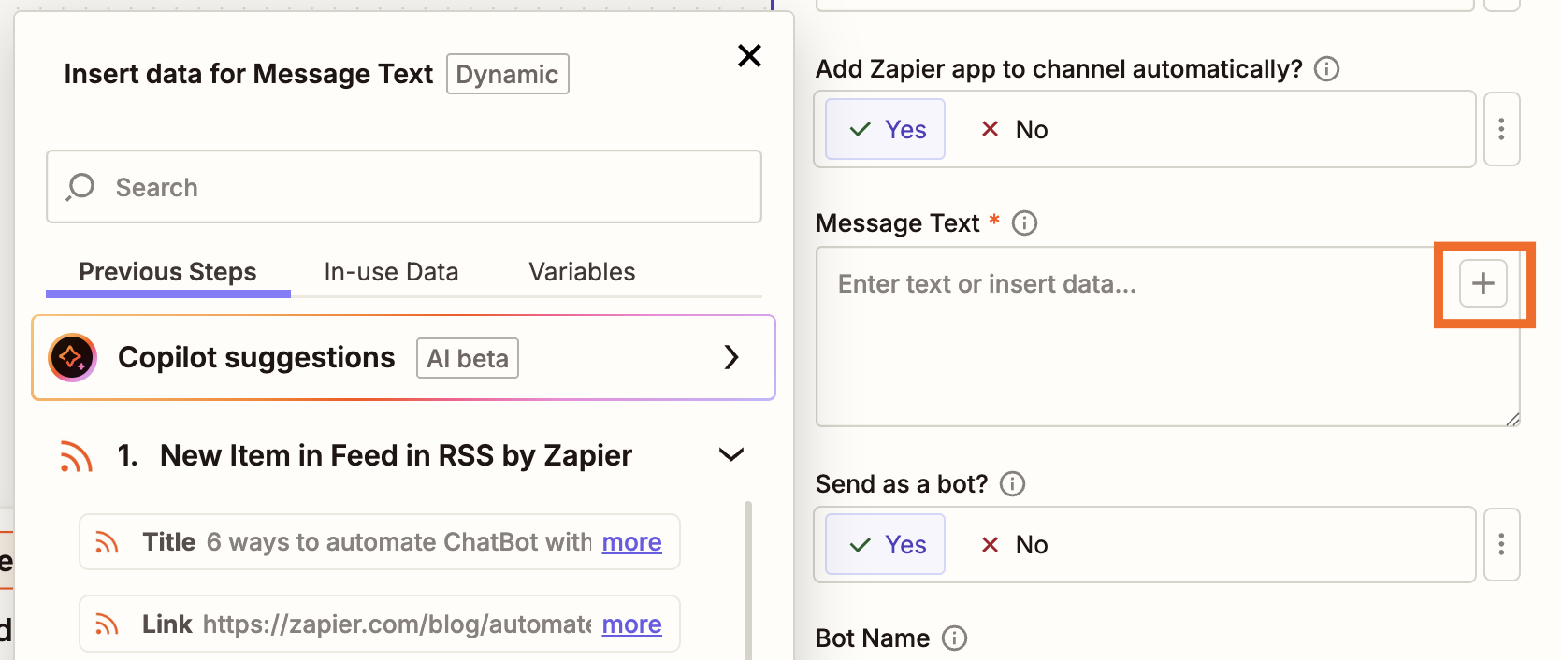Click the Dynamic badge
The width and height of the screenshot is (1562, 660).
(508, 75)
